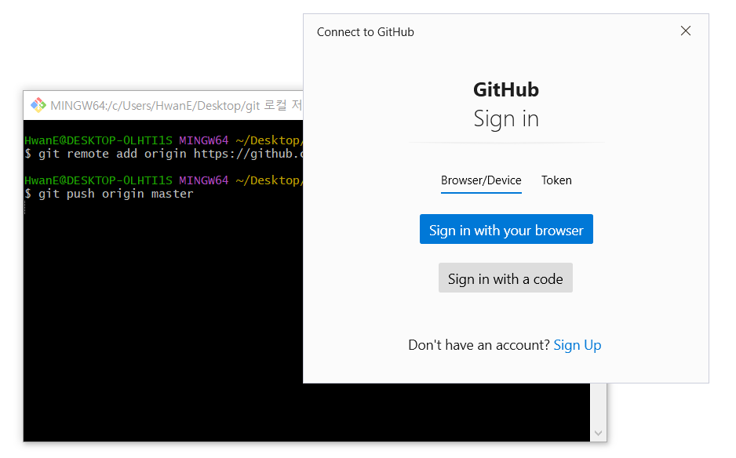Click the Connect to GitHub title text

coord(365,32)
